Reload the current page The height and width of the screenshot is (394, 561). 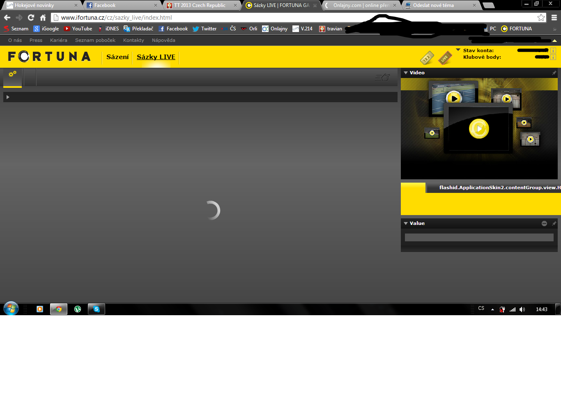(31, 18)
